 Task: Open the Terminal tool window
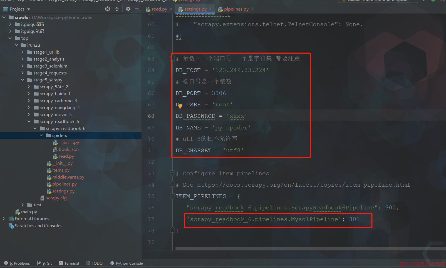coord(69,263)
